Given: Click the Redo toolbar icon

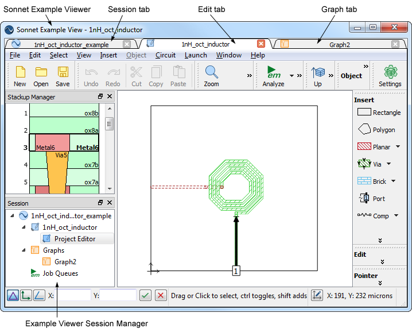Looking at the screenshot, I should 113,76.
